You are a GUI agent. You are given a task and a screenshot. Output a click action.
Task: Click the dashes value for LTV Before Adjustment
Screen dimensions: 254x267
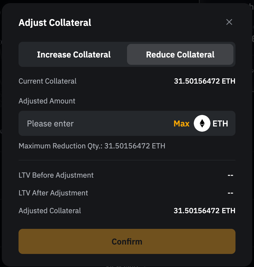coord(230,175)
